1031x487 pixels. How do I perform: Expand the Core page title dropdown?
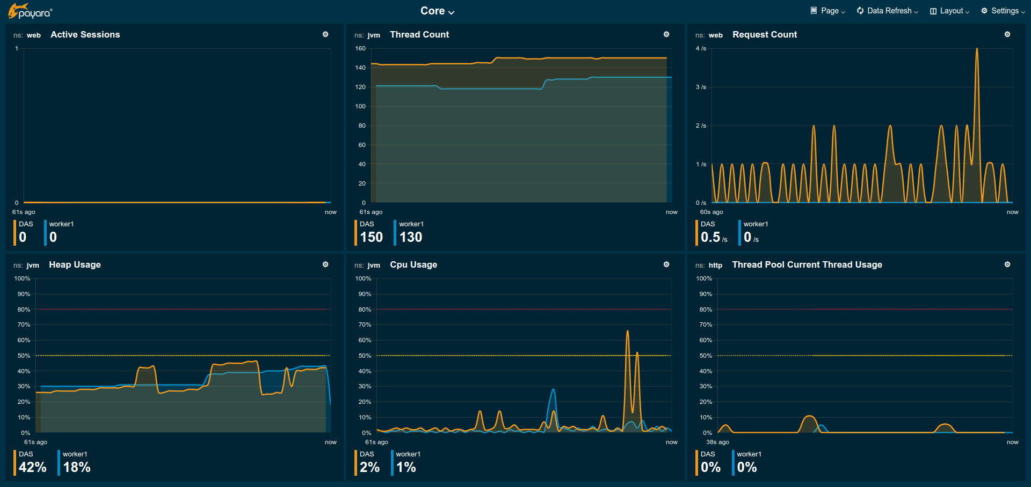[x=437, y=11]
